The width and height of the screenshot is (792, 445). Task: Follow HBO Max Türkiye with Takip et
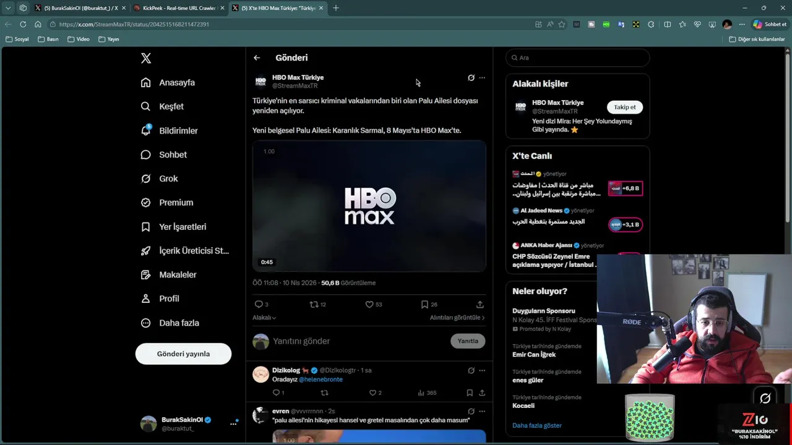(x=624, y=107)
